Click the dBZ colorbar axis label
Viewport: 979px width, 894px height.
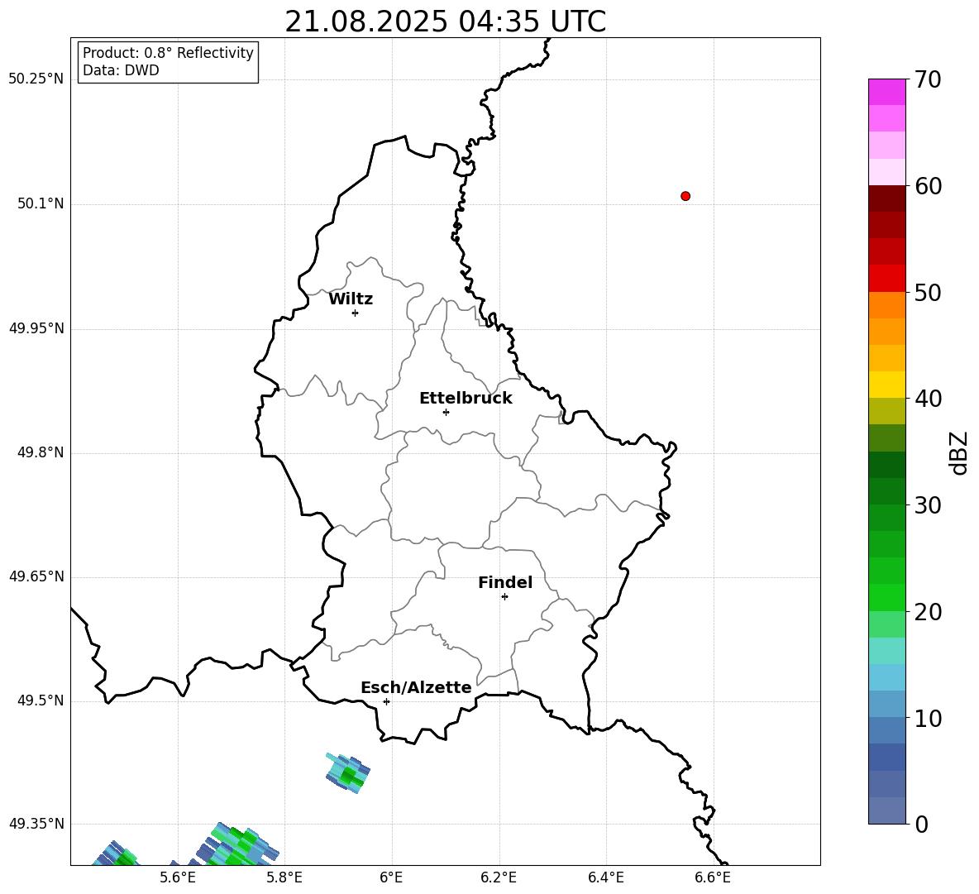(x=960, y=452)
